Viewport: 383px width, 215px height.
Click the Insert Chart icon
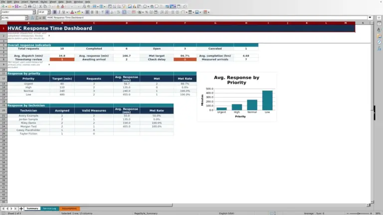[134, 6]
